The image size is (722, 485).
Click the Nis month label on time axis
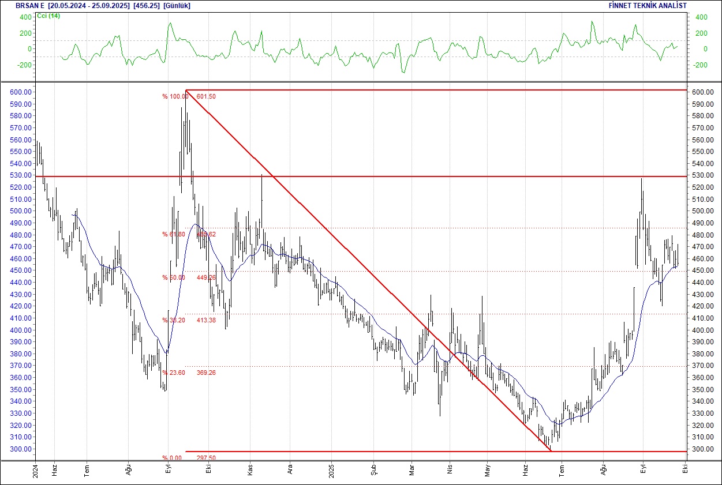[x=449, y=470]
